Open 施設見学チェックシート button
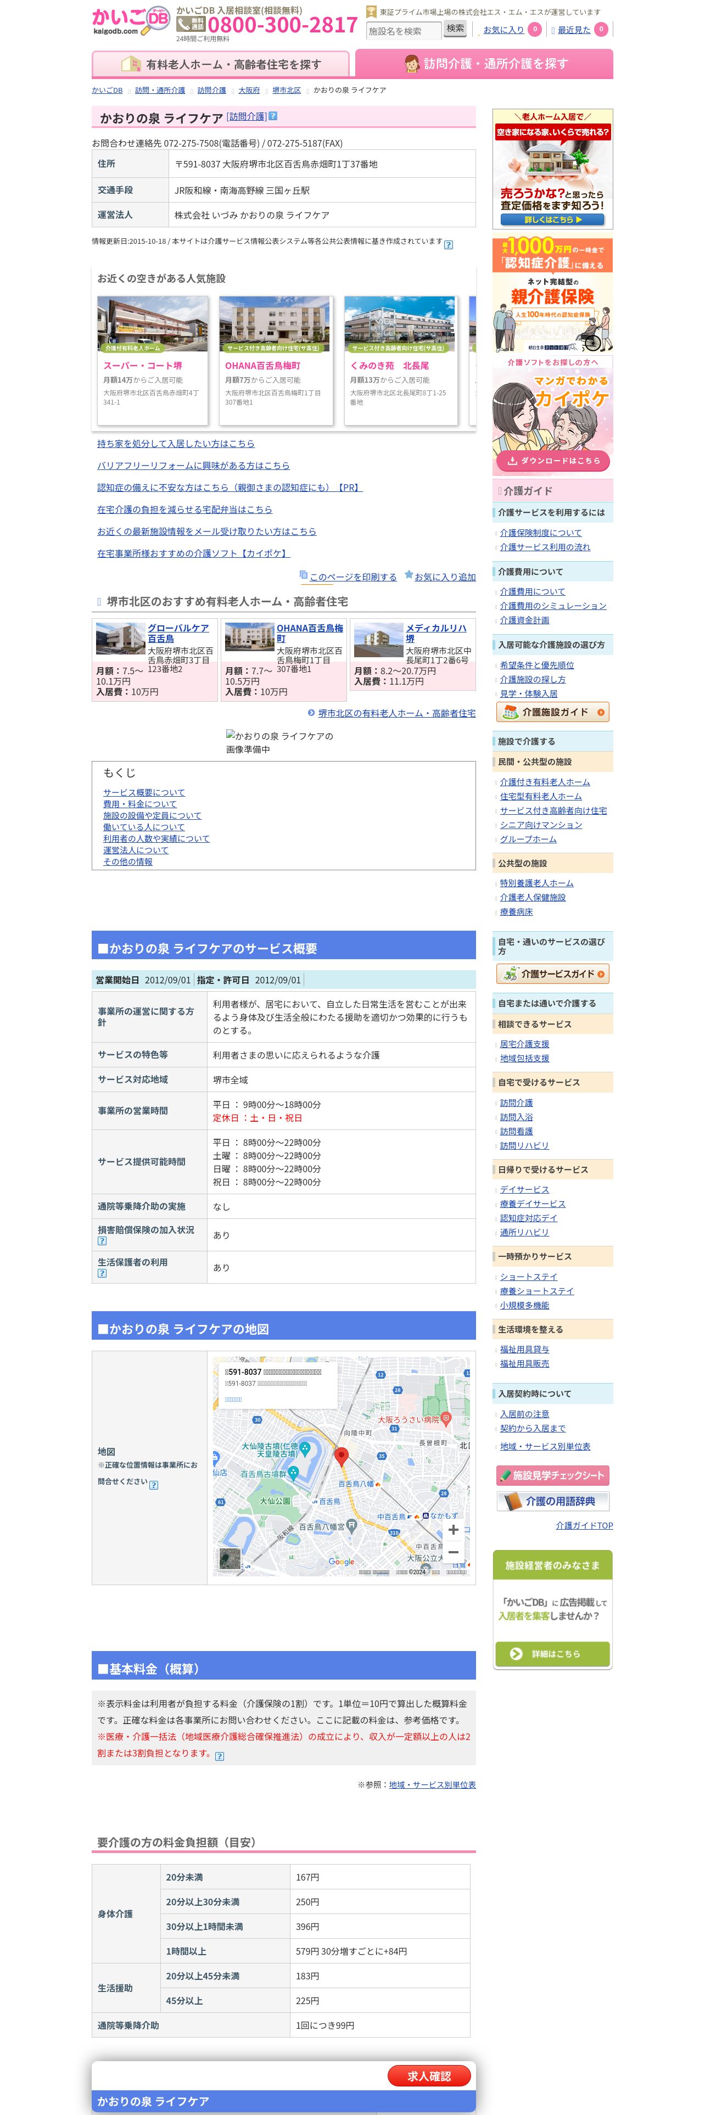Viewport: 705px width, 2115px height. 552,1475
